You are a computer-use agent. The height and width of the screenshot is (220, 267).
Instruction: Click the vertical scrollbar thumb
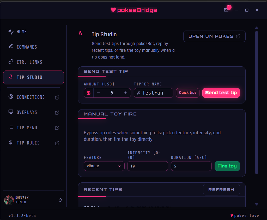257,103
